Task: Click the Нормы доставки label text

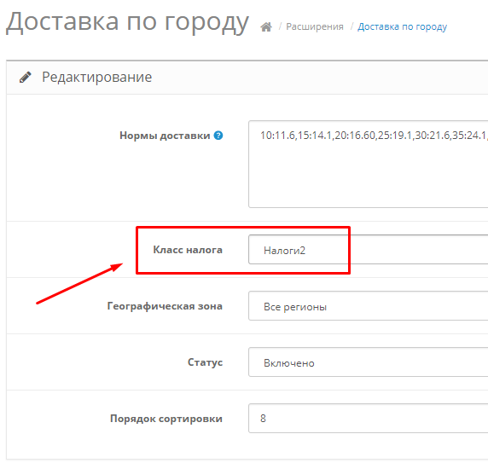Action: (x=165, y=136)
